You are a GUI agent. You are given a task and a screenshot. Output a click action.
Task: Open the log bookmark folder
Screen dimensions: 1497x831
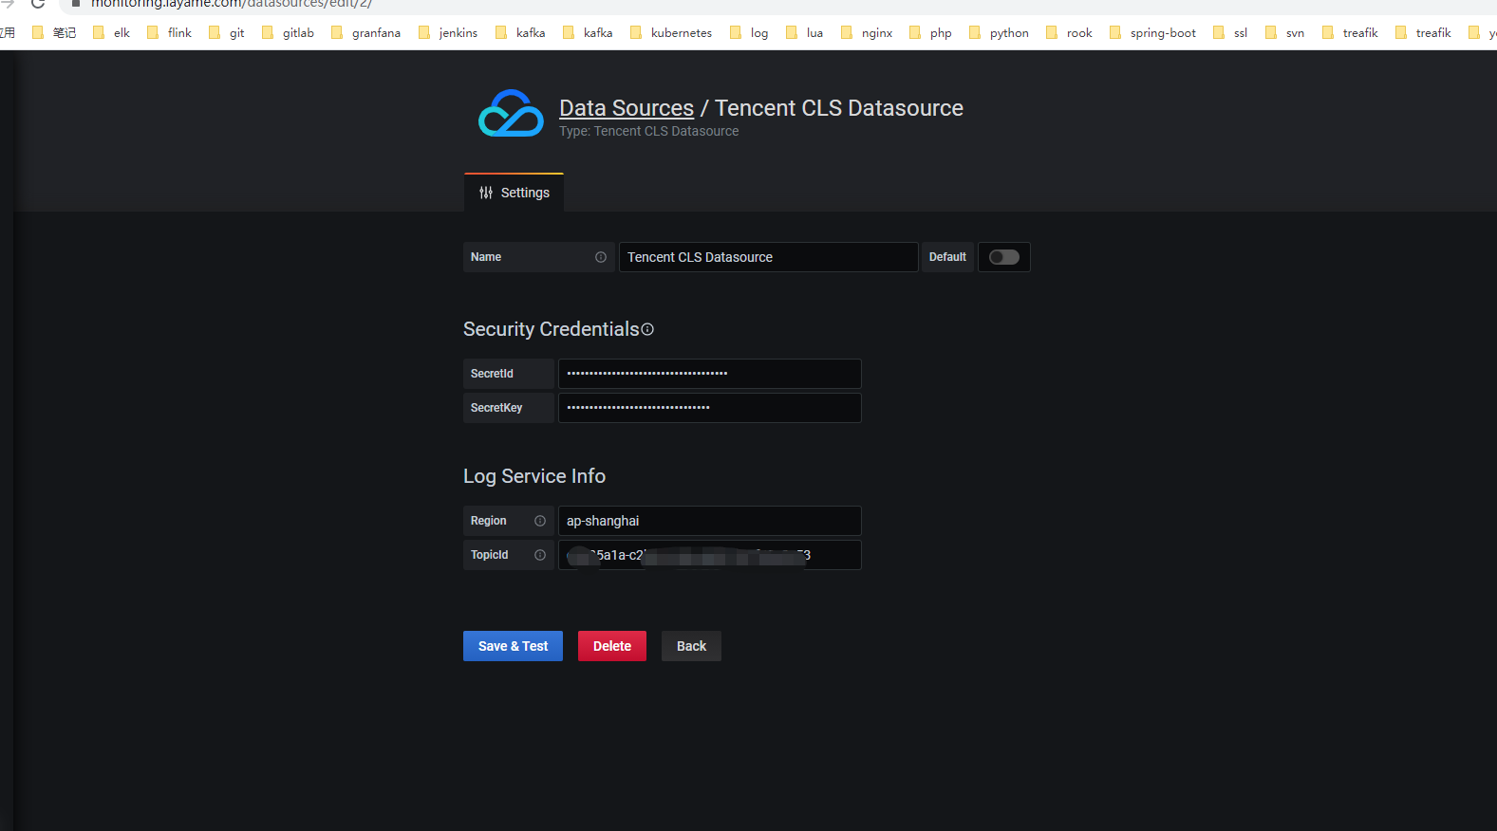749,32
